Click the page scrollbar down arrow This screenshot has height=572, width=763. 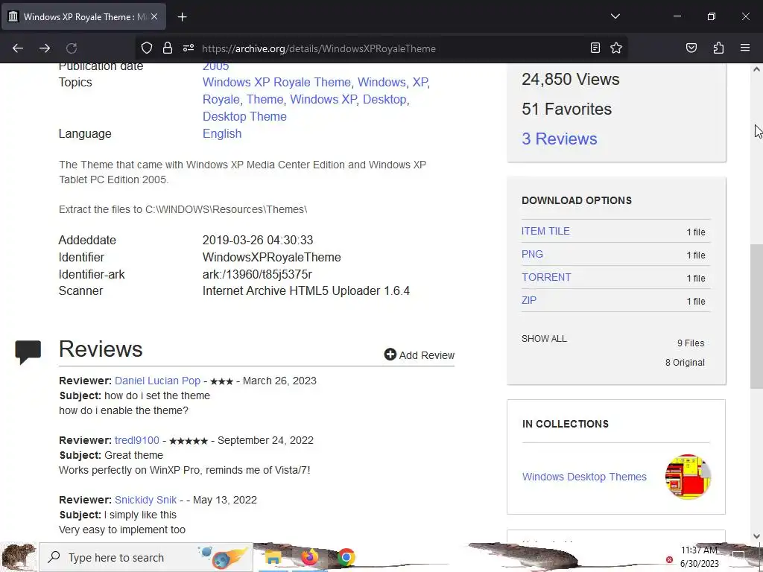point(756,536)
